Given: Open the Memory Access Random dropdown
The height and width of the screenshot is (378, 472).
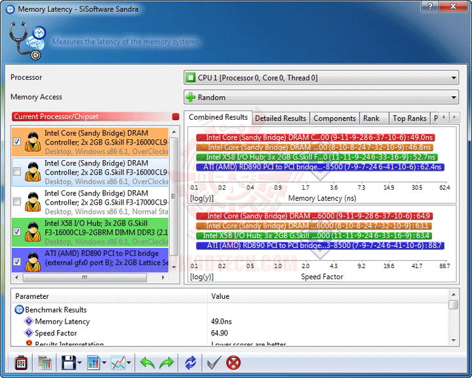Looking at the screenshot, I should click(321, 97).
